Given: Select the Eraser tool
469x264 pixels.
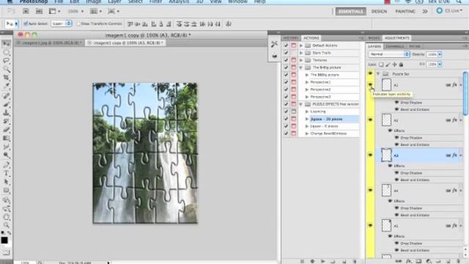Looking at the screenshot, I should (6, 130).
